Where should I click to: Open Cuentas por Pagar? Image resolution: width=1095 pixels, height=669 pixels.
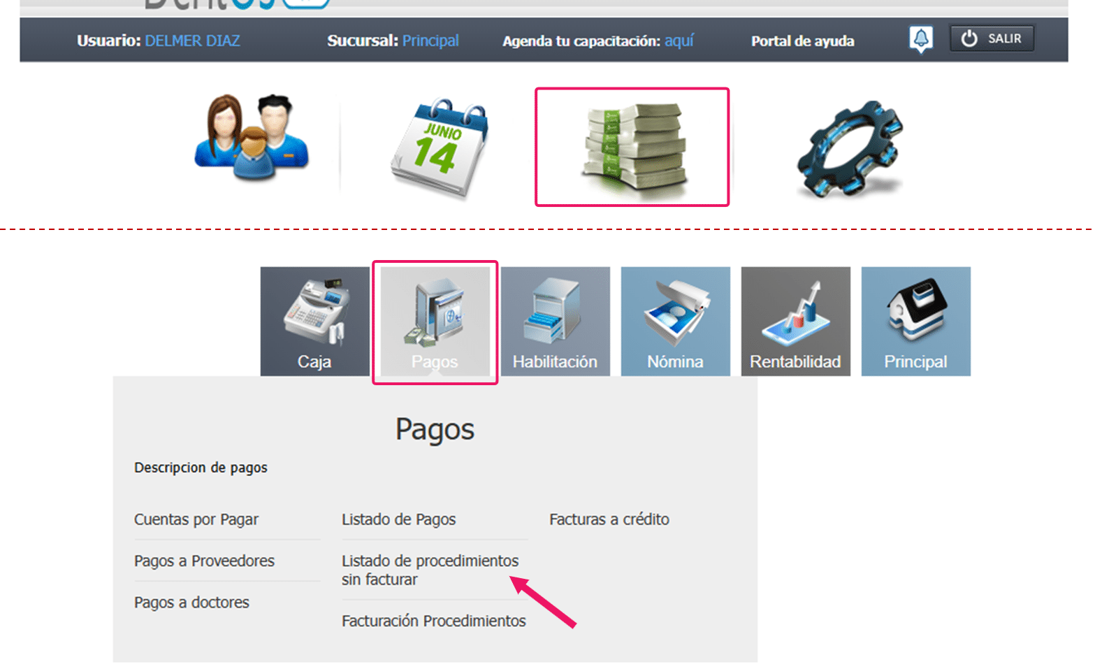point(196,519)
